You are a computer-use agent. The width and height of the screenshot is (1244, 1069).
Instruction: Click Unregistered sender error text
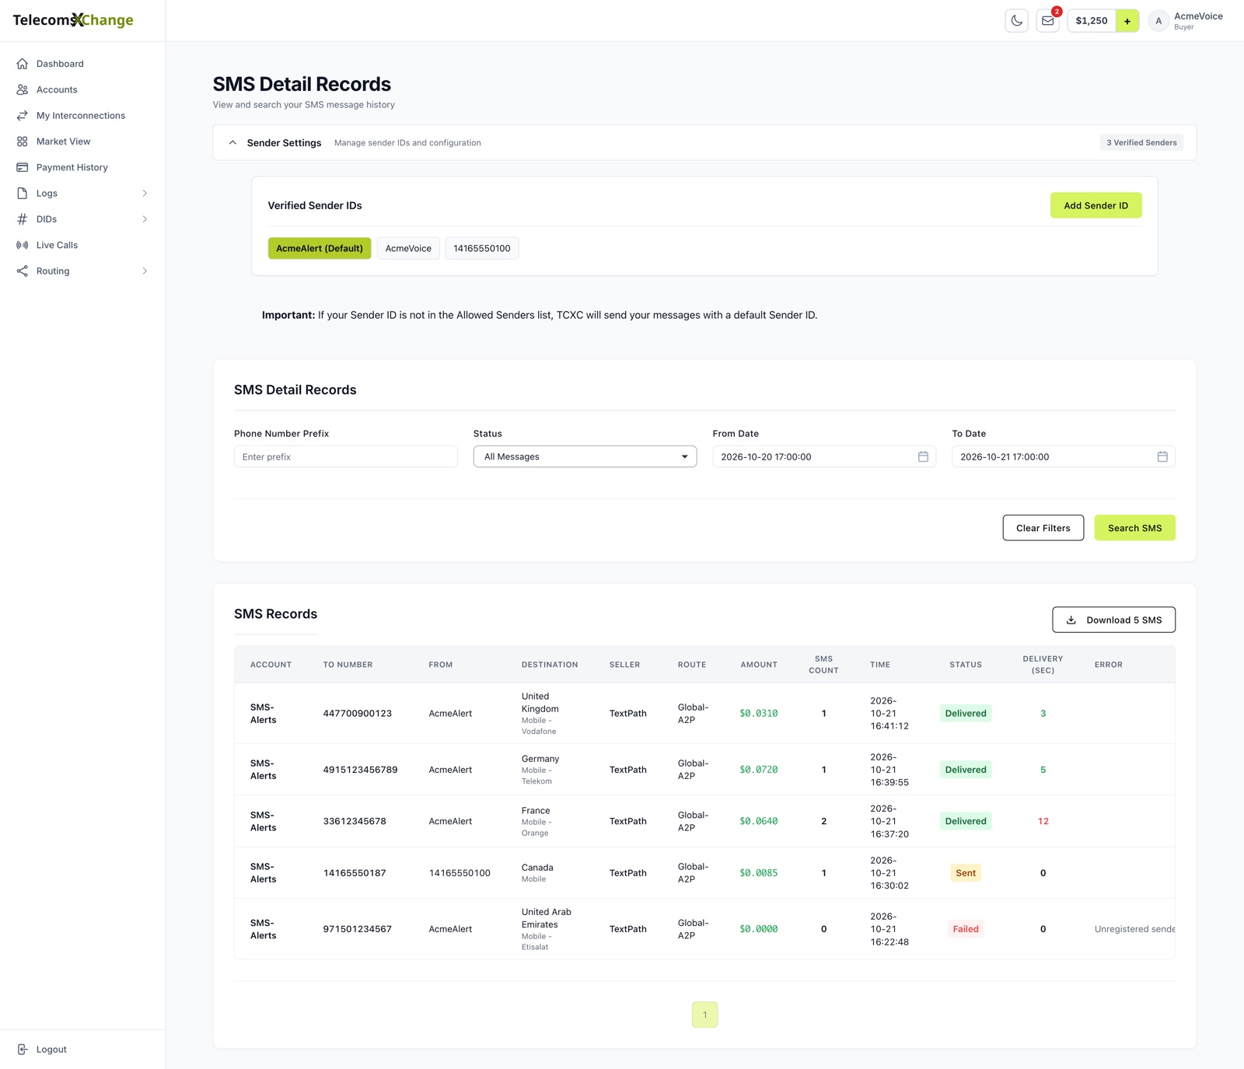tap(1134, 929)
